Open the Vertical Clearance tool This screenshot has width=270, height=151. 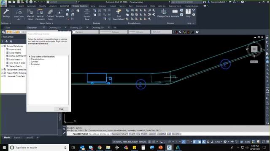(x=40, y=15)
